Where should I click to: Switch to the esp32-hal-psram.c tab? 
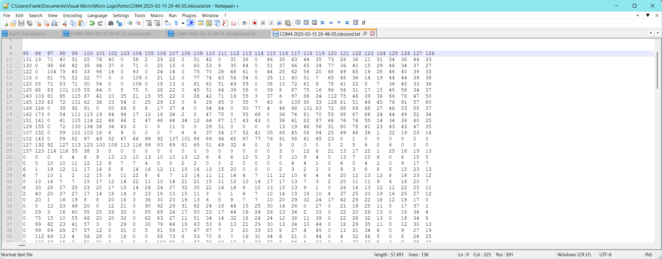(x=27, y=34)
